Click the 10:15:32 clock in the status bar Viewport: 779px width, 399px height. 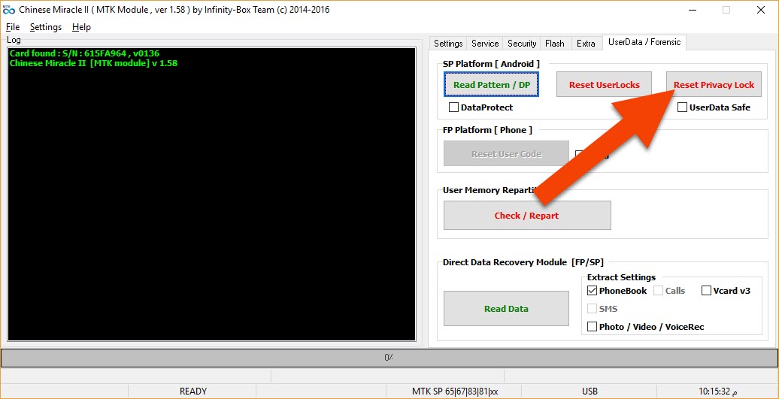pyautogui.click(x=717, y=391)
